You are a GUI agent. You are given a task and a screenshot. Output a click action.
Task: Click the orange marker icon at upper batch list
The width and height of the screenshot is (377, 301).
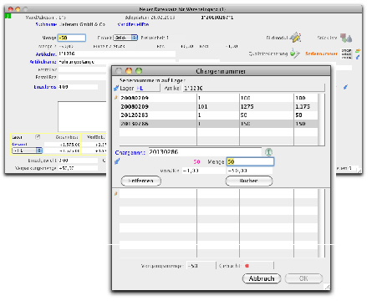(x=116, y=98)
